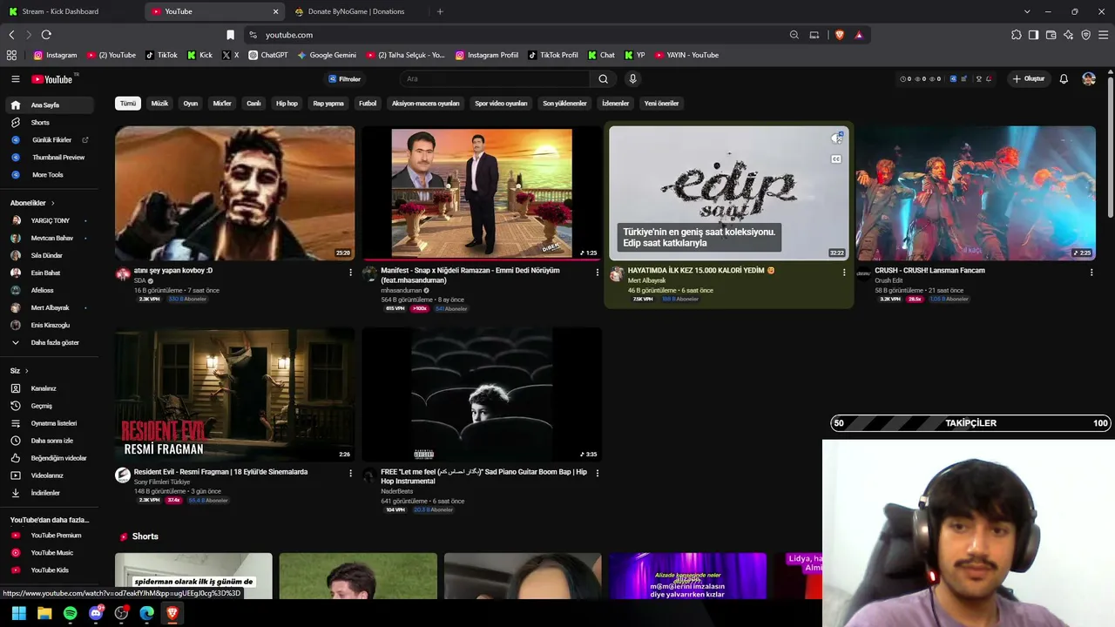Open options for CRUSH Lansman Fancam video
Viewport: 1115px width, 627px height.
click(x=1091, y=273)
